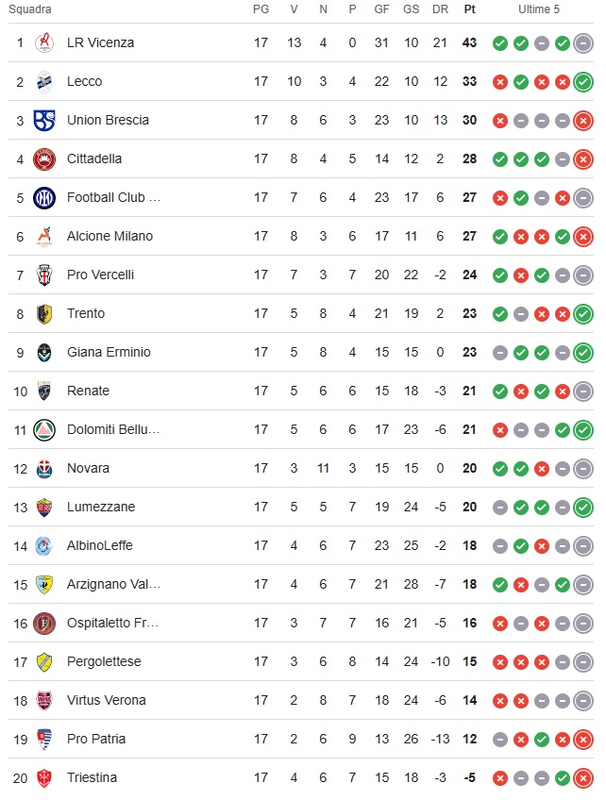Image resolution: width=606 pixels, height=800 pixels.
Task: Click Lecco's most recent win indicator
Action: [583, 82]
